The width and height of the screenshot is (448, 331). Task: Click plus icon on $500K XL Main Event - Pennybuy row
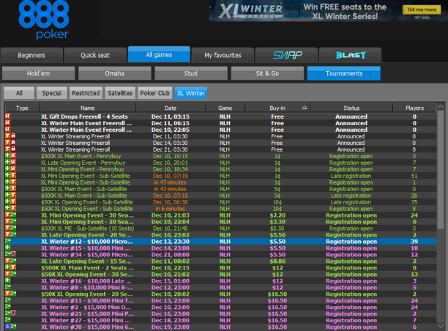click(x=8, y=156)
